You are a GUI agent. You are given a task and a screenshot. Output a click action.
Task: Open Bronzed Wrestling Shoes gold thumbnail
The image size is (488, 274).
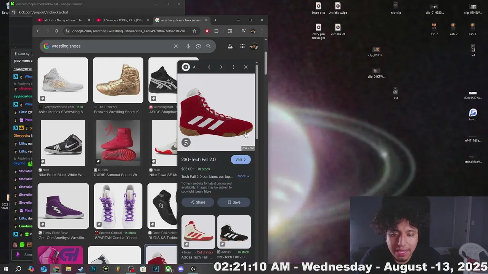coord(118,80)
